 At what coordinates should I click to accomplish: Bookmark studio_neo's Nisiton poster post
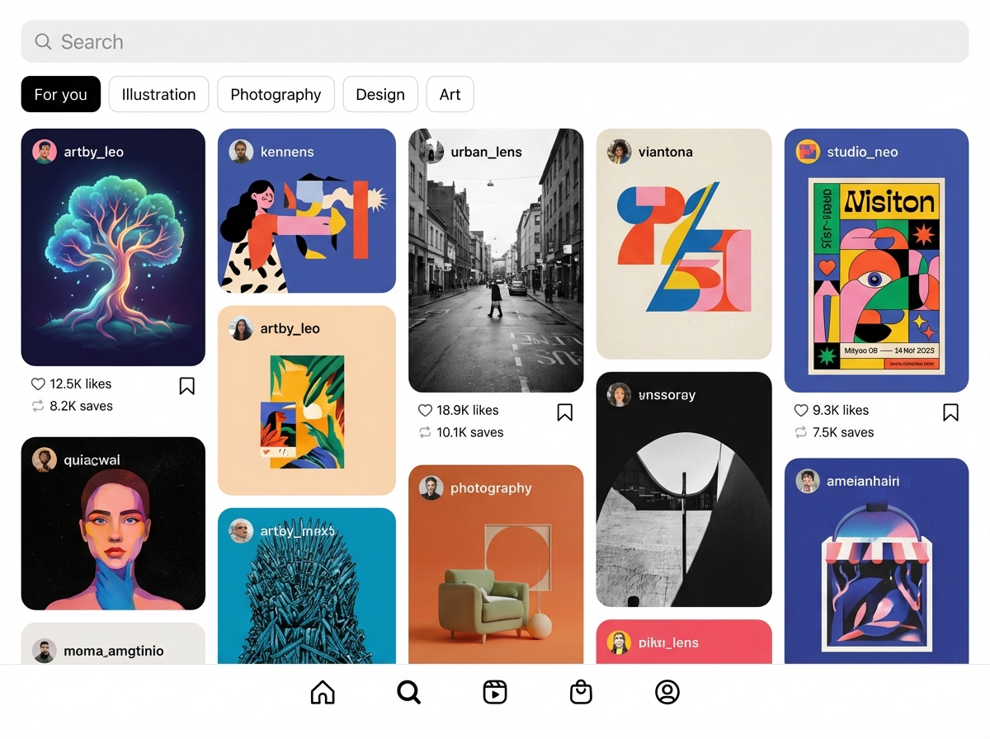[950, 412]
